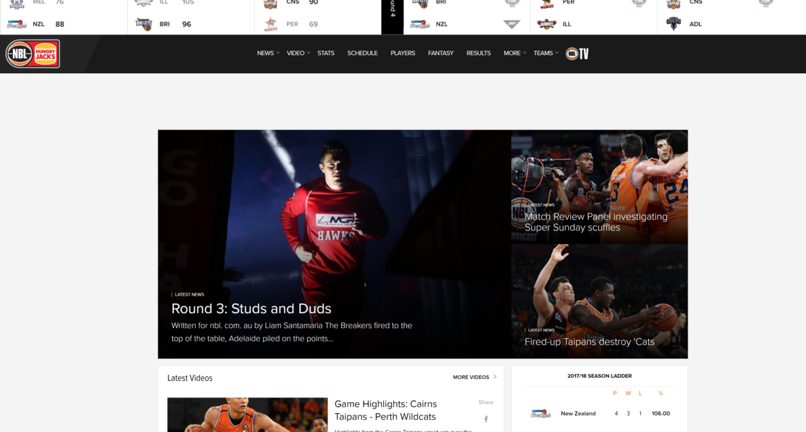This screenshot has width=806, height=432.
Task: Click the arrow beside MORE VIDEOS
Action: click(x=495, y=377)
